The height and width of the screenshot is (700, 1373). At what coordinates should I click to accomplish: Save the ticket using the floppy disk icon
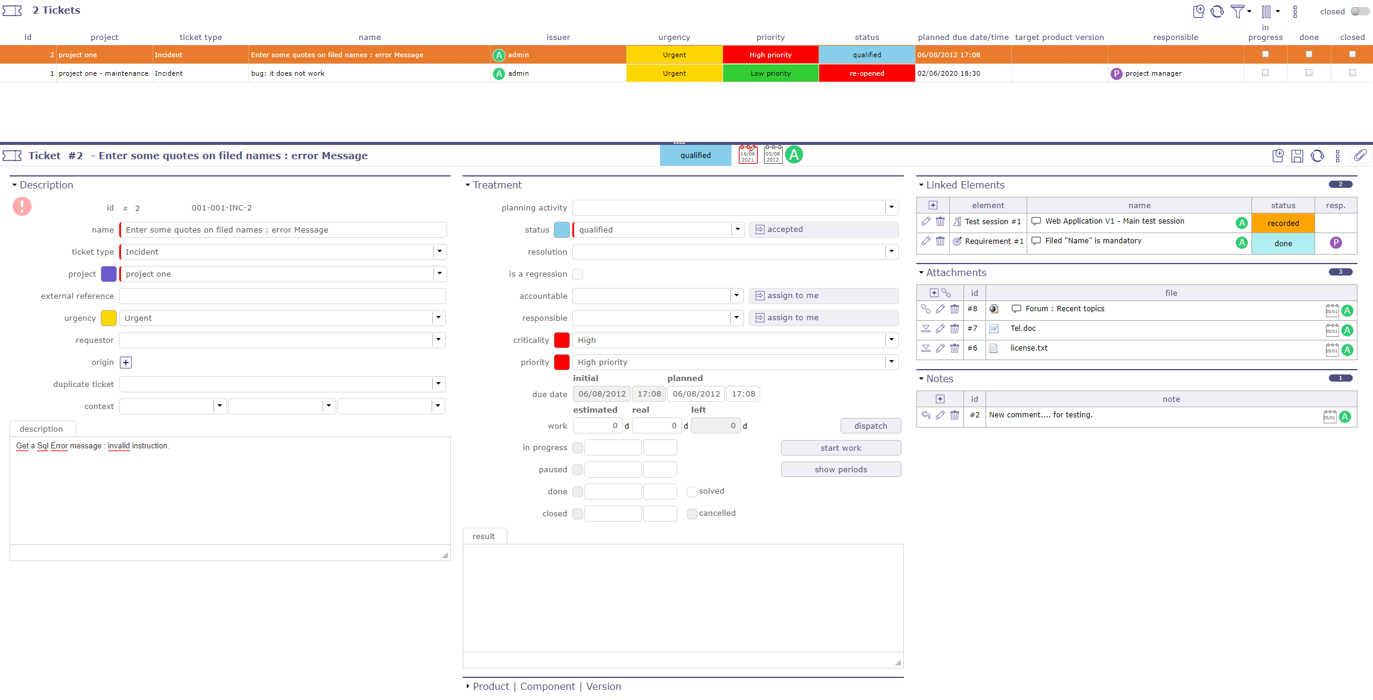tap(1298, 156)
